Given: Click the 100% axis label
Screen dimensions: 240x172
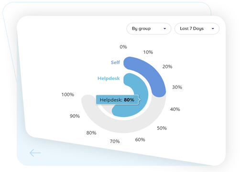Looking at the screenshot, I should point(68,95).
